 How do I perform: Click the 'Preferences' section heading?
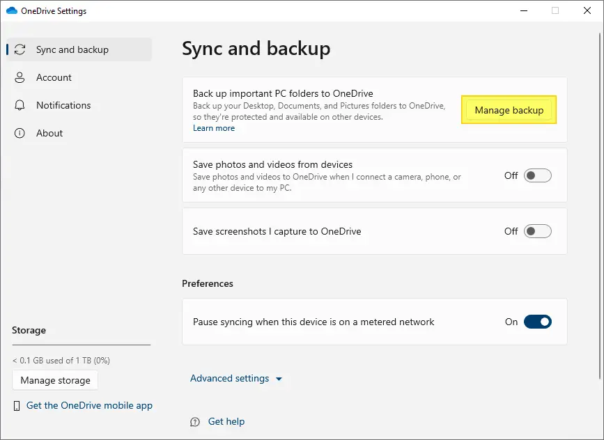click(x=207, y=284)
